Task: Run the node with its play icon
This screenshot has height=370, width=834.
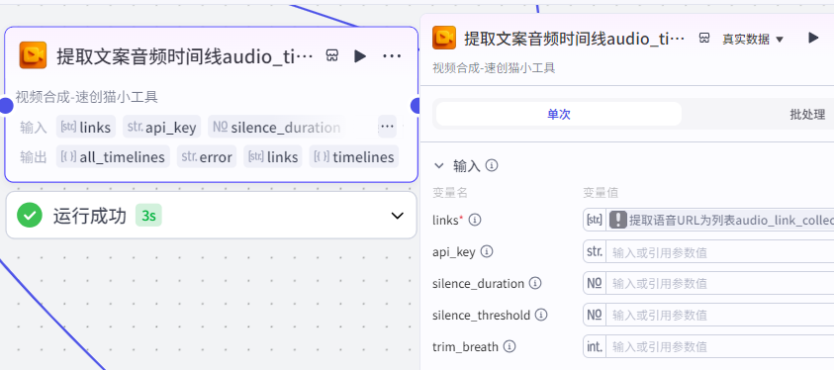Action: pyautogui.click(x=360, y=55)
